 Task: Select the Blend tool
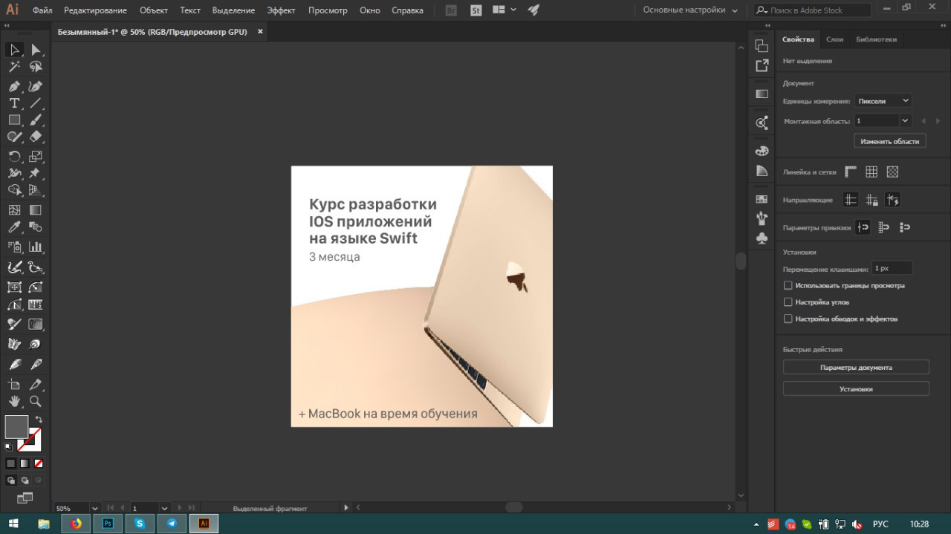[x=36, y=227]
